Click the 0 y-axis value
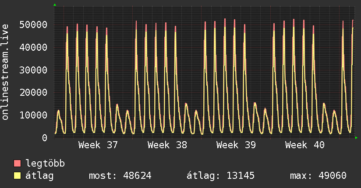Image resolution: width=361 pixels, height=188 pixels. point(45,138)
